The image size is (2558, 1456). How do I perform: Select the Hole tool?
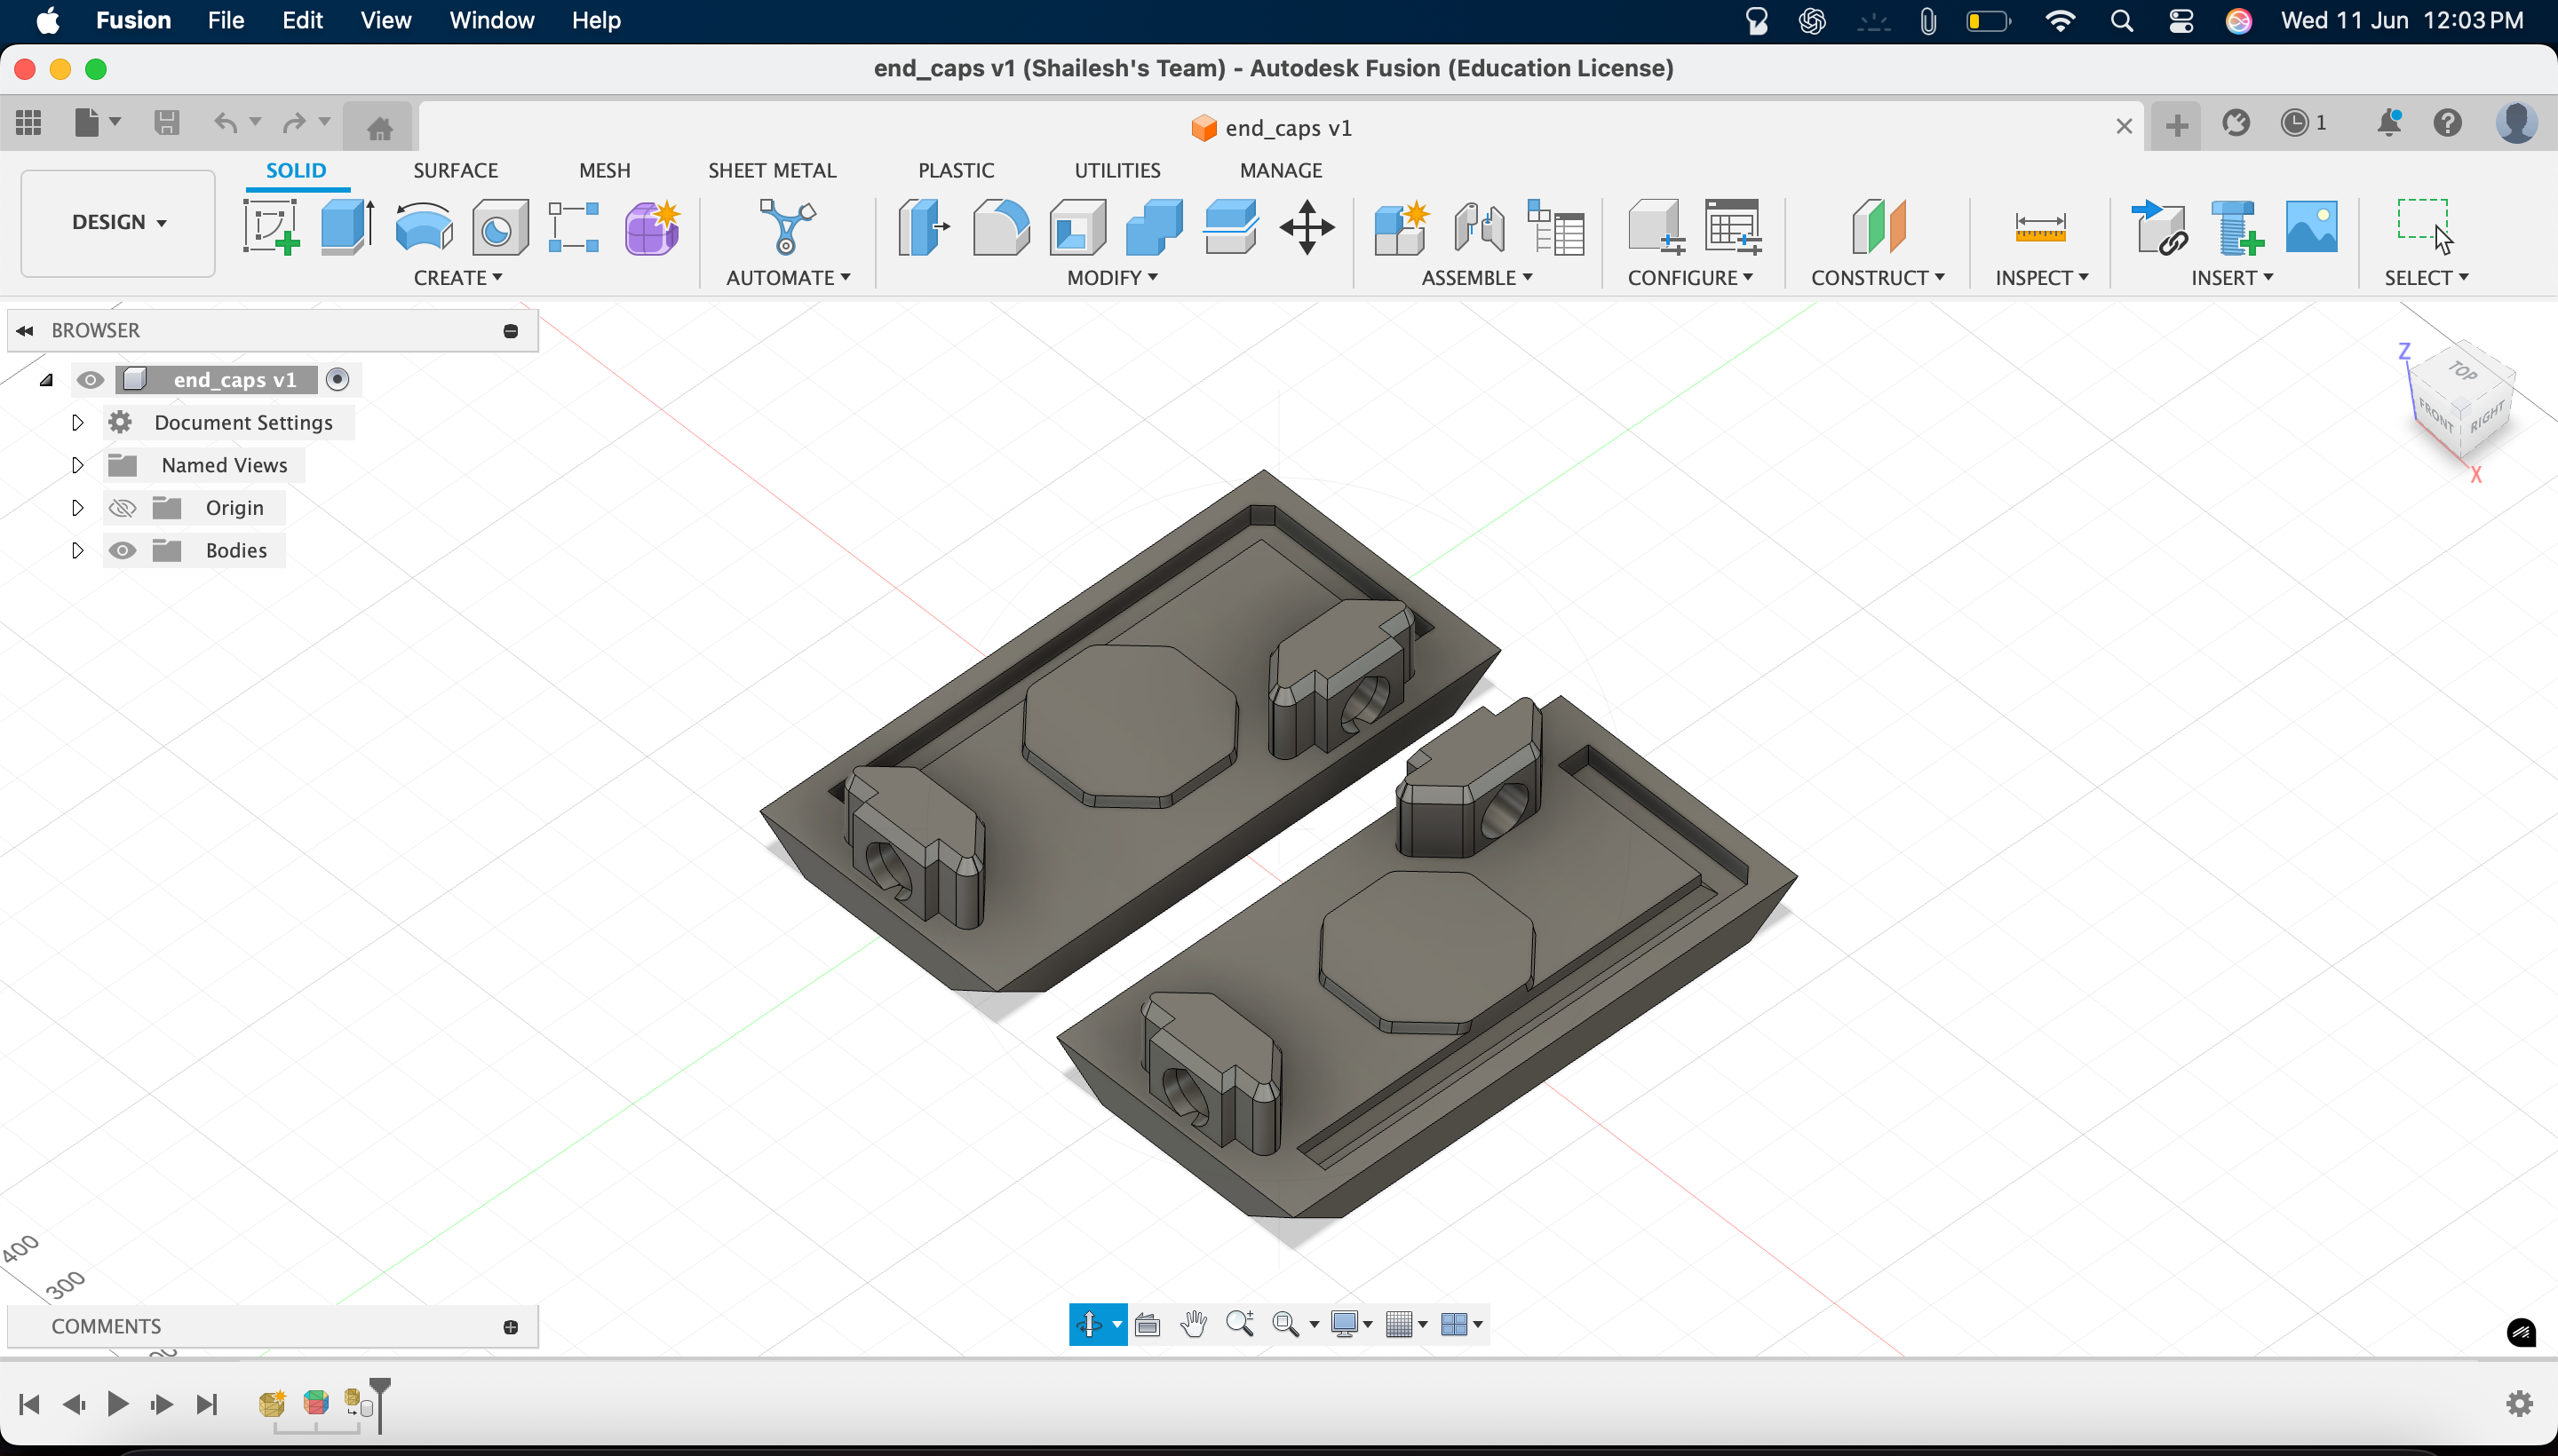point(499,226)
